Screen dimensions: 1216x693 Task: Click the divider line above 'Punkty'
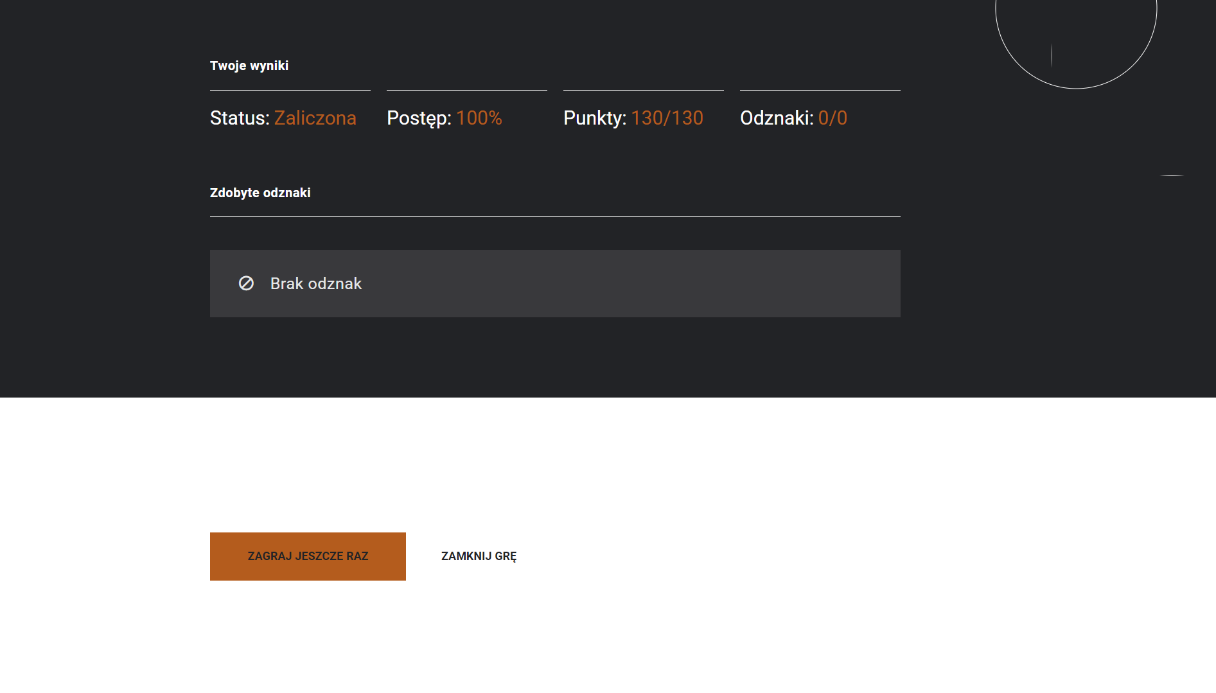(643, 90)
